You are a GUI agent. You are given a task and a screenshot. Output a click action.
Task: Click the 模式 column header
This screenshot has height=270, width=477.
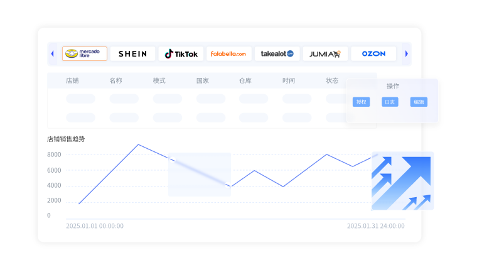(159, 80)
